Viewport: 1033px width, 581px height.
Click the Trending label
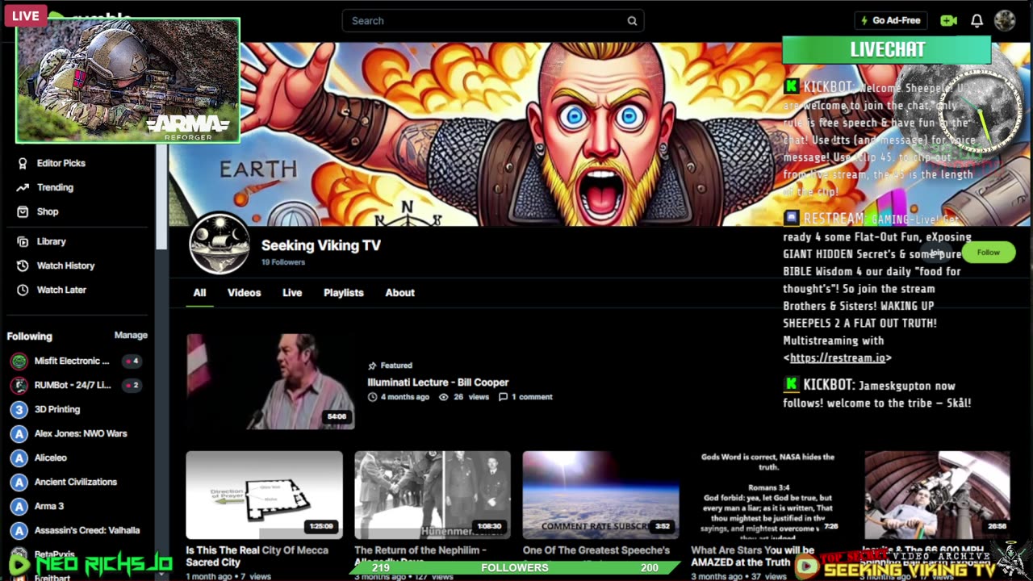(x=55, y=187)
